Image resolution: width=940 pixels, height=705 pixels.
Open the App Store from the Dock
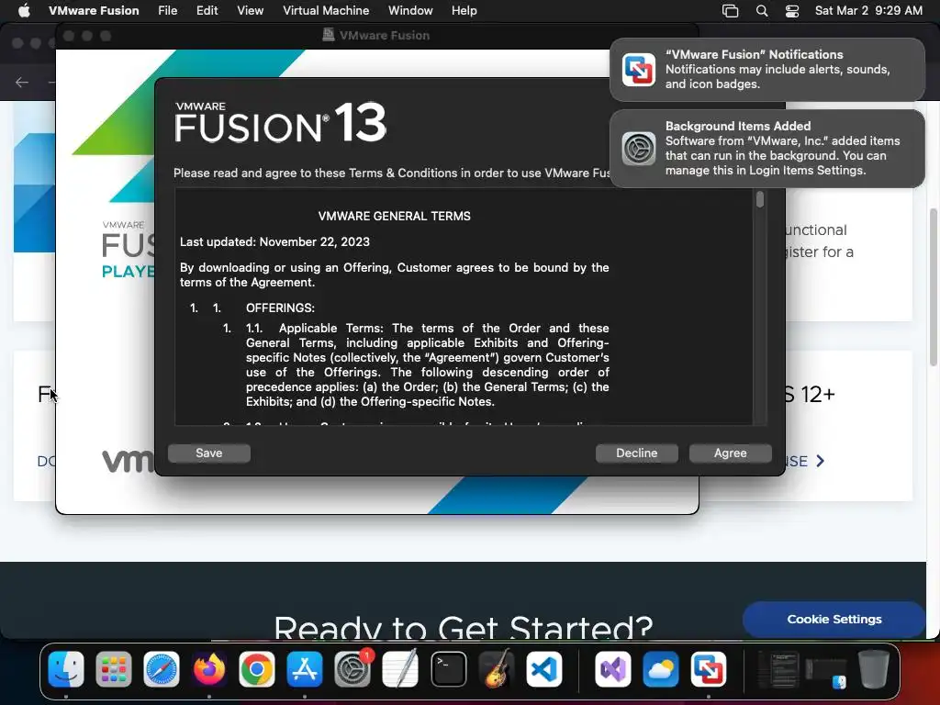(x=305, y=669)
